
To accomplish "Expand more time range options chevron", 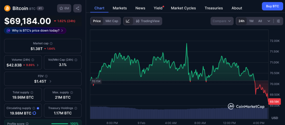I will 269,21.
